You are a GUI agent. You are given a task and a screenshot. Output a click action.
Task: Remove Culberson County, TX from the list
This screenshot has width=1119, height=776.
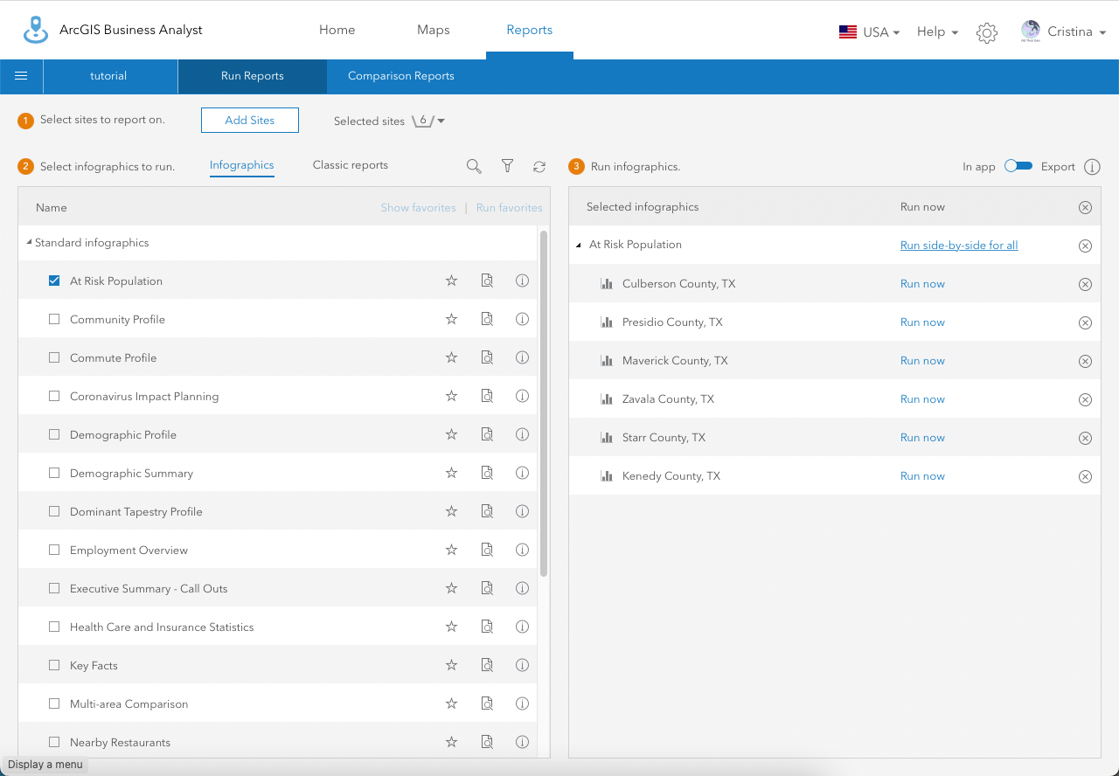click(1085, 284)
